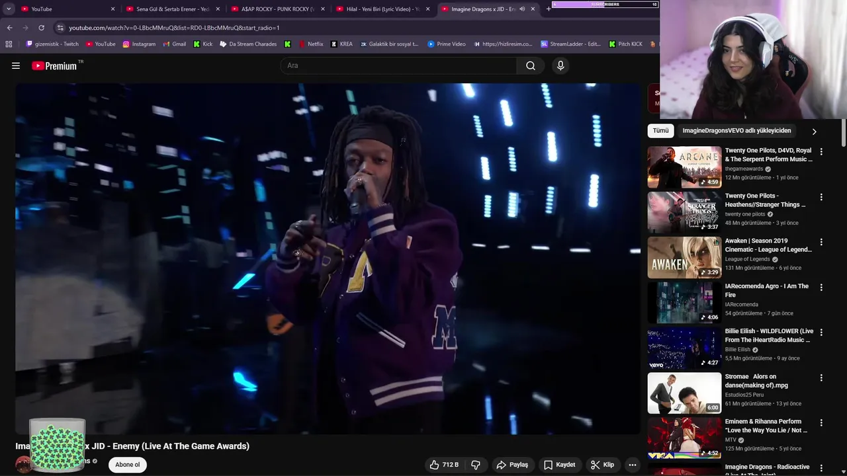
Task: Open the Instagram bookmark
Action: [139, 44]
